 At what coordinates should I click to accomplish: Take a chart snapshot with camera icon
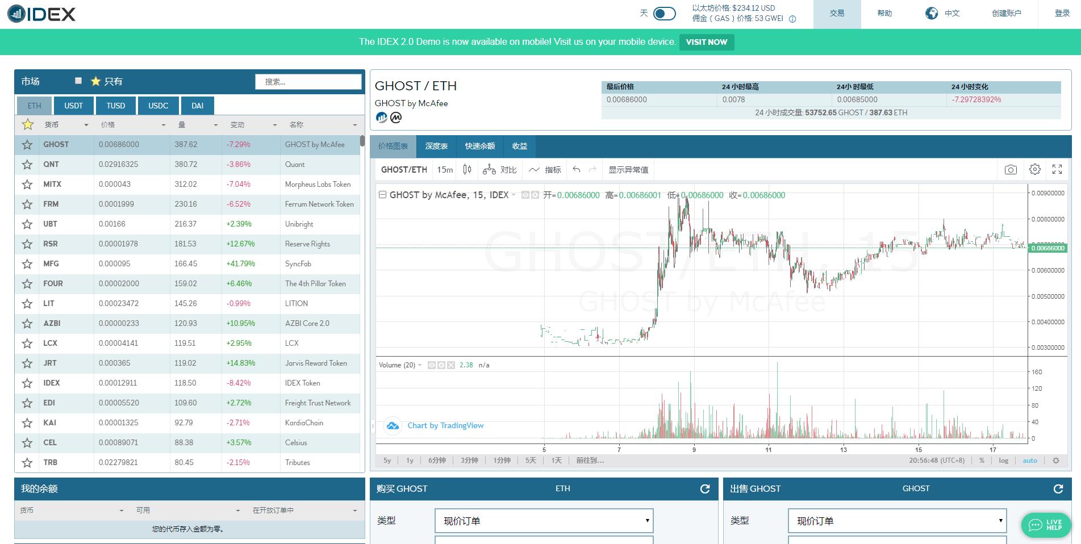(x=1011, y=170)
